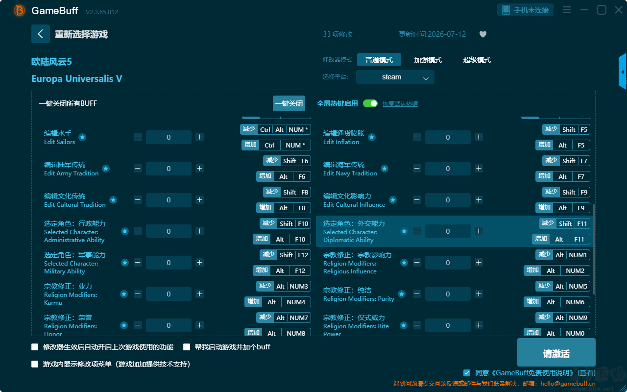Toggle the global hotkey switch

(370, 103)
